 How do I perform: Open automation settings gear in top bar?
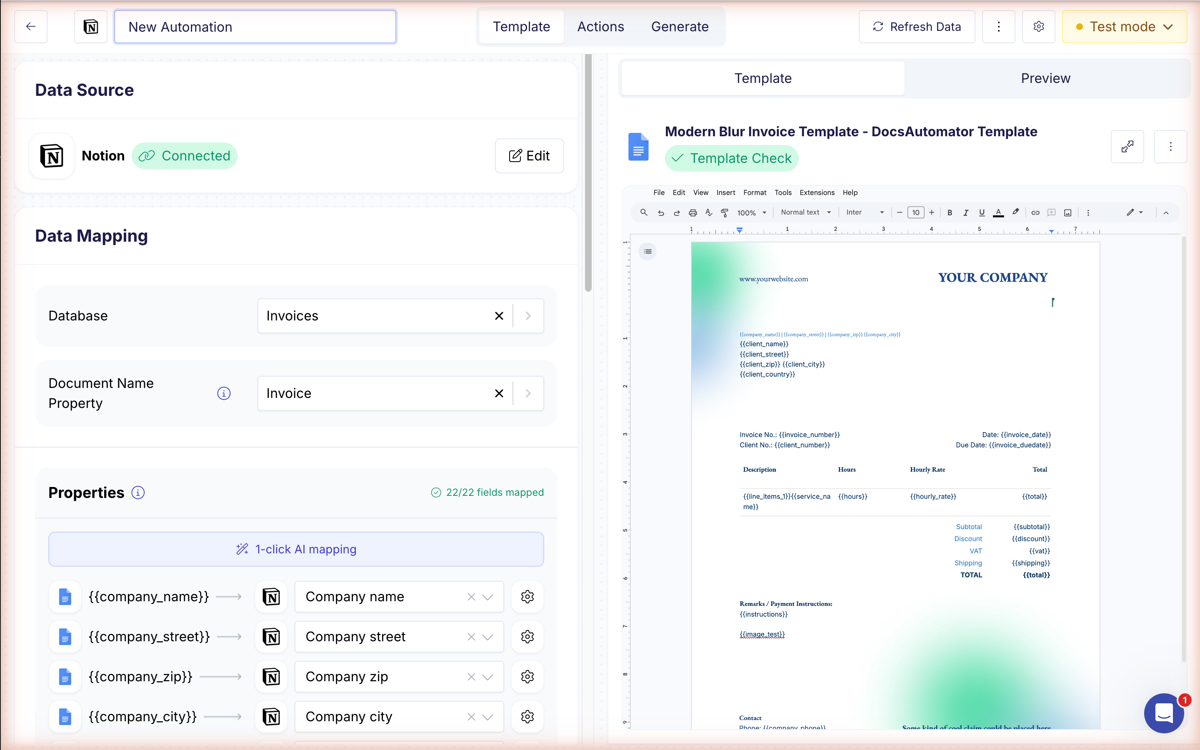(1038, 27)
